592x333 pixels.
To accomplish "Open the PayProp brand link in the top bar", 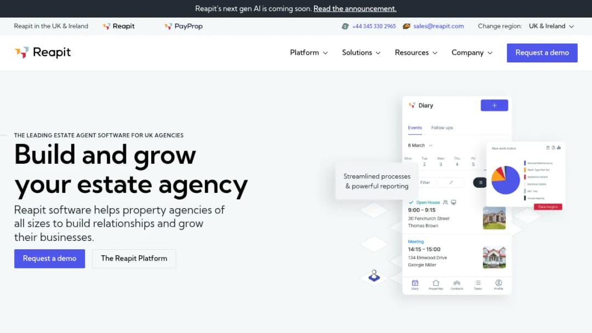I will coord(184,26).
